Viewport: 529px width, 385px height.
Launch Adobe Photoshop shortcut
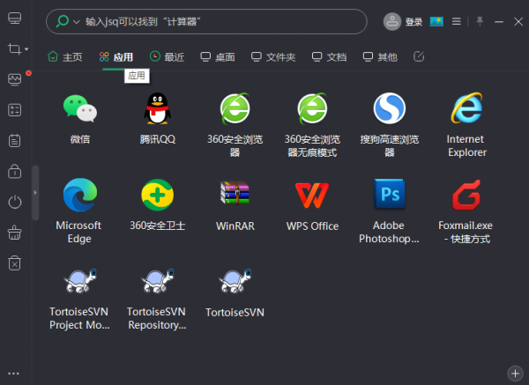[x=389, y=195]
